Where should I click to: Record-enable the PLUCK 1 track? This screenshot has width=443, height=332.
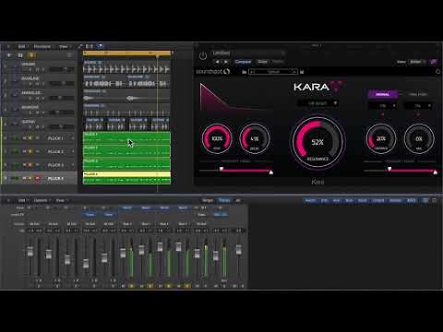click(37, 138)
